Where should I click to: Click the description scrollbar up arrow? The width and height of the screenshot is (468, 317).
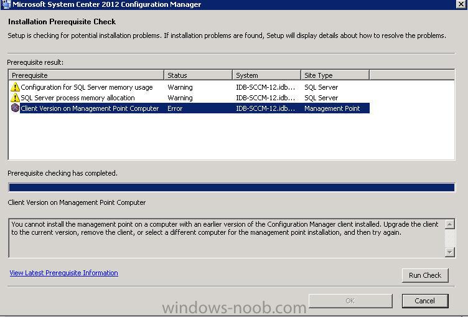(450, 224)
